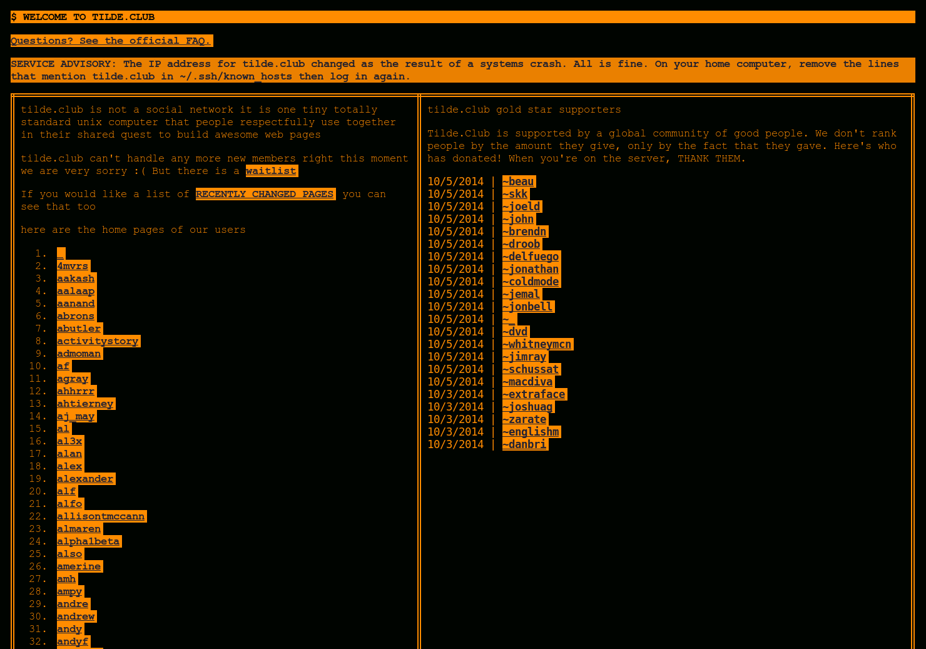Screen dimensions: 926x649
Task: Open the amh user page
Action: point(66,579)
